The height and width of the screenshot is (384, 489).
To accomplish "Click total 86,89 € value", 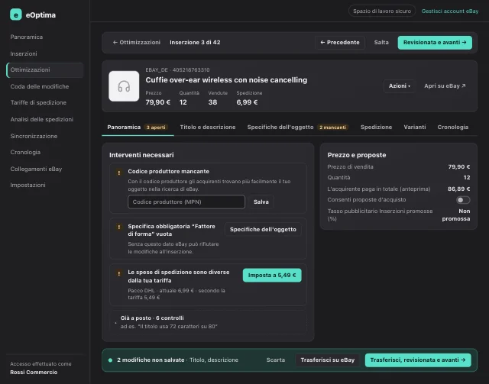I will pos(458,189).
